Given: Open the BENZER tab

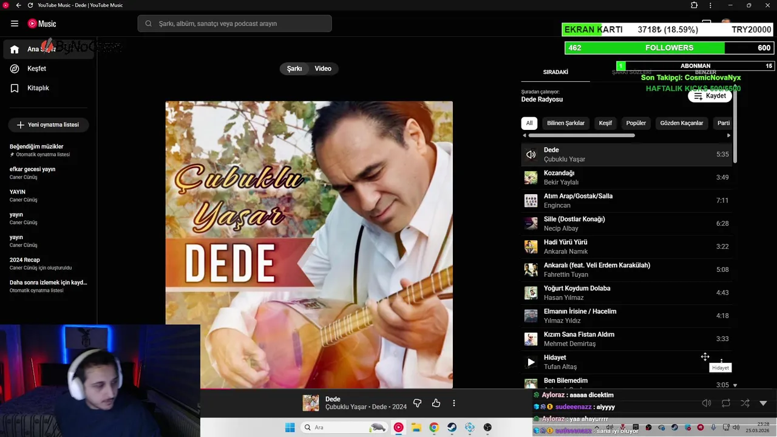Looking at the screenshot, I should tap(705, 72).
